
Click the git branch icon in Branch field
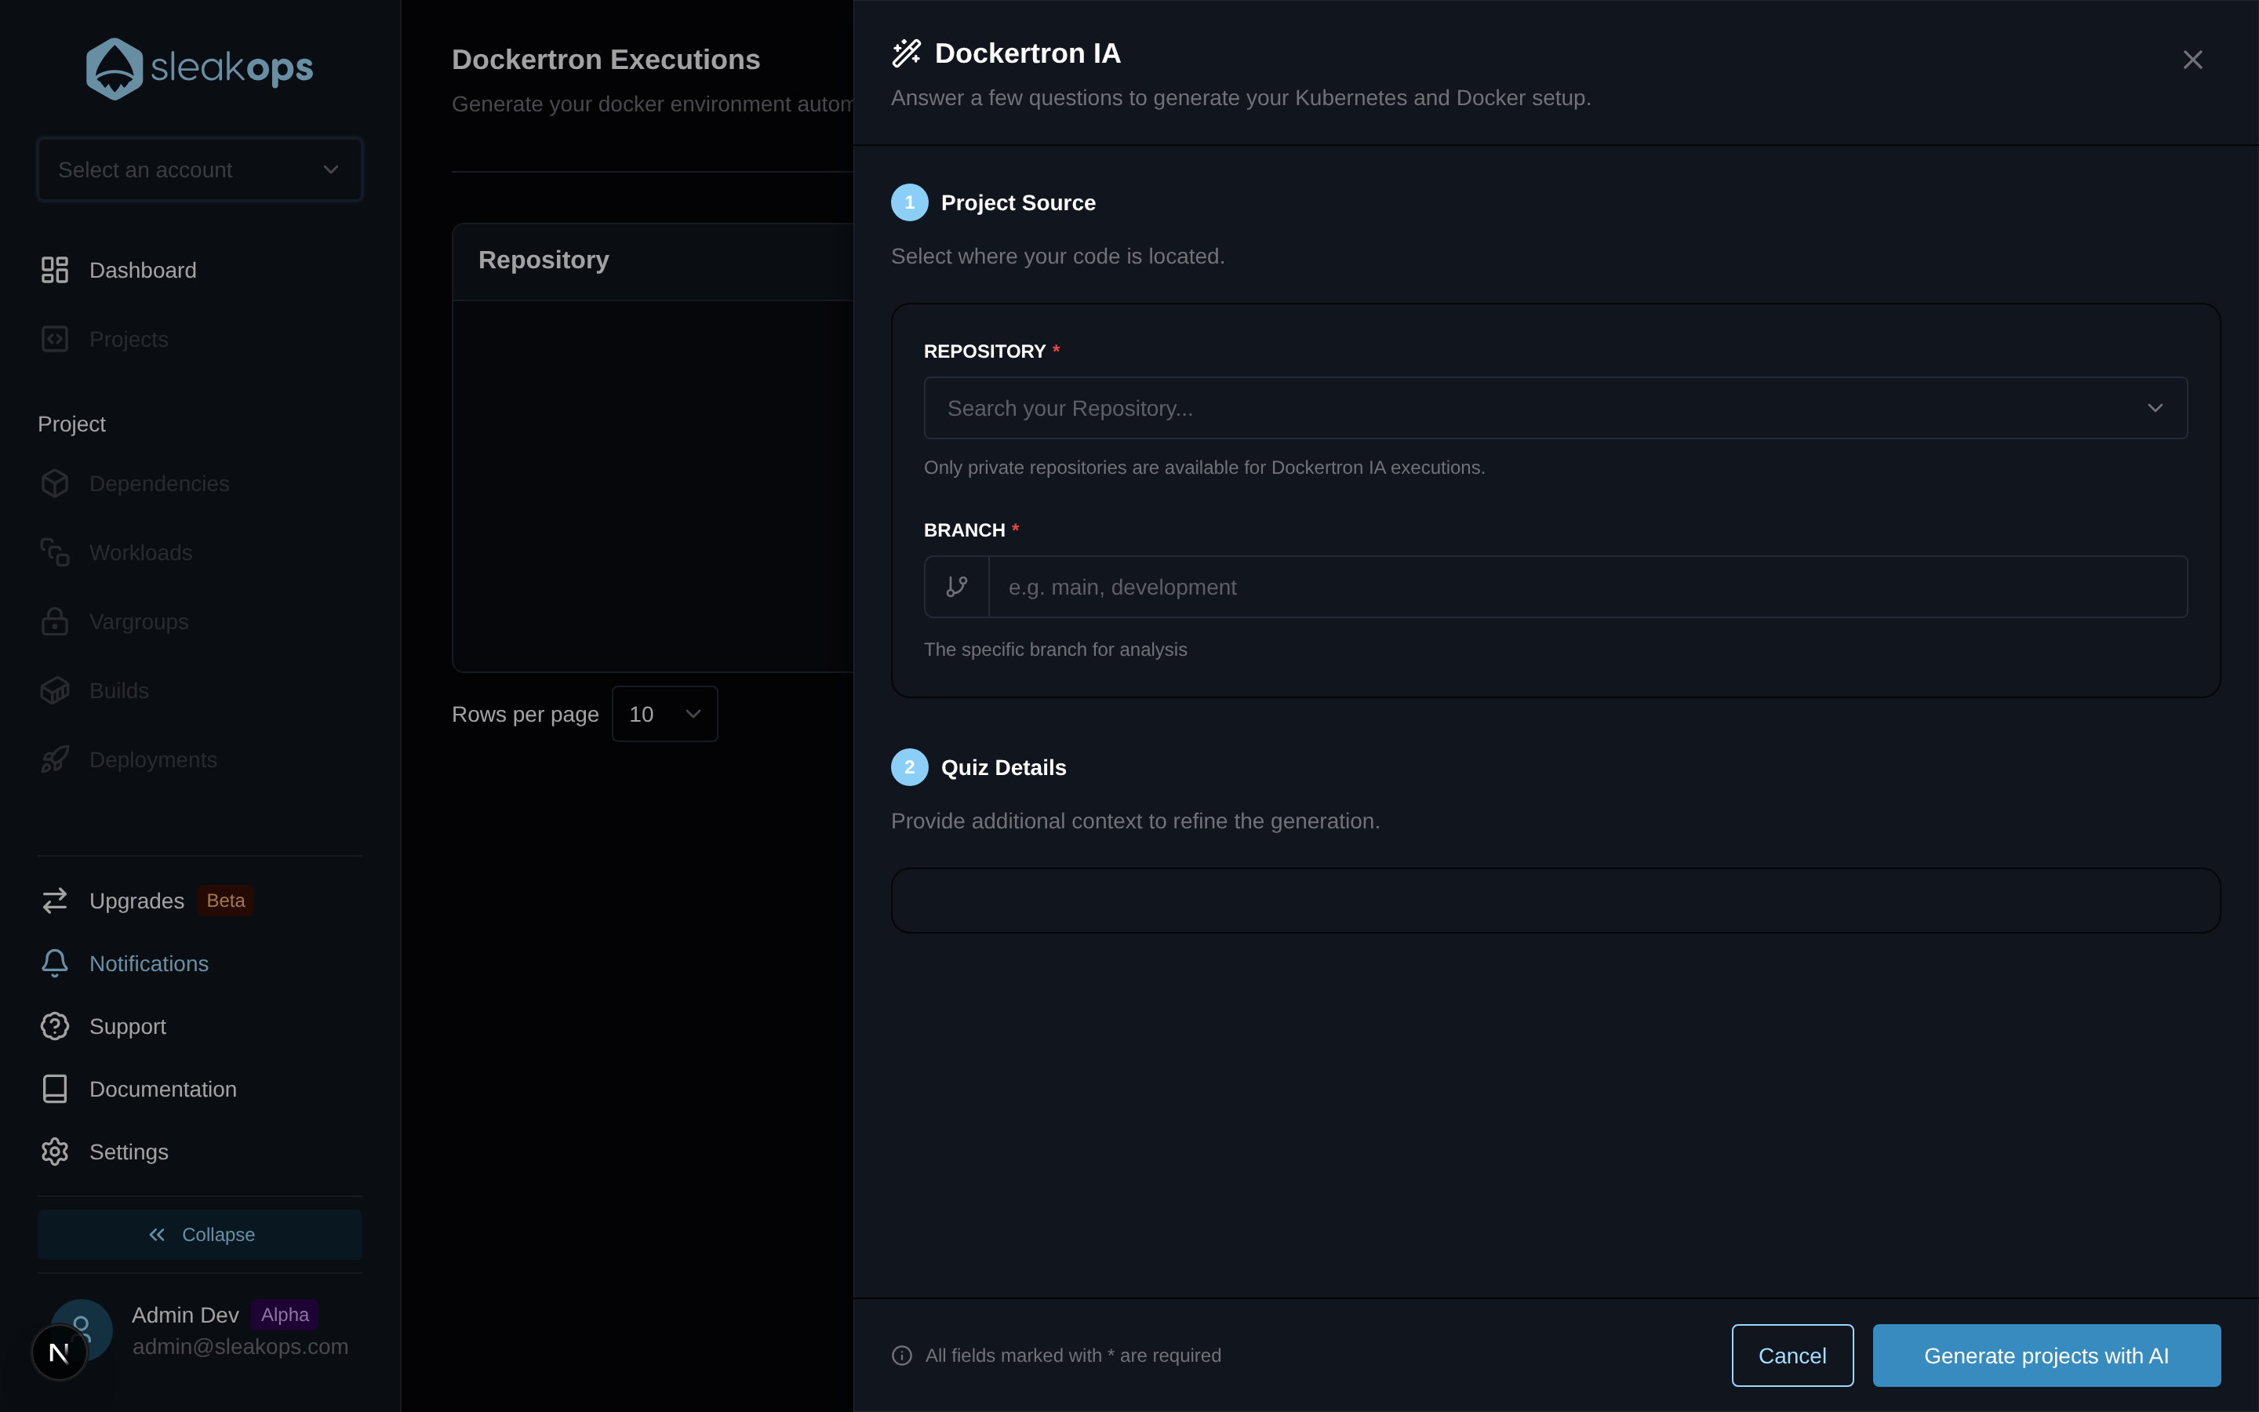pyautogui.click(x=957, y=587)
